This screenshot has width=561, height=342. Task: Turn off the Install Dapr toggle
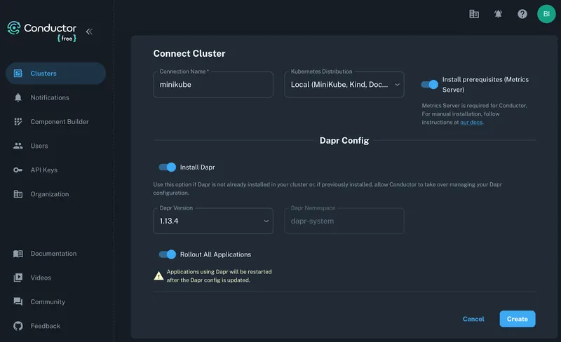click(168, 167)
